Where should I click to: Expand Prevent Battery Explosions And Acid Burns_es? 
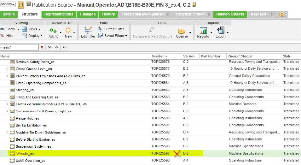7,76
